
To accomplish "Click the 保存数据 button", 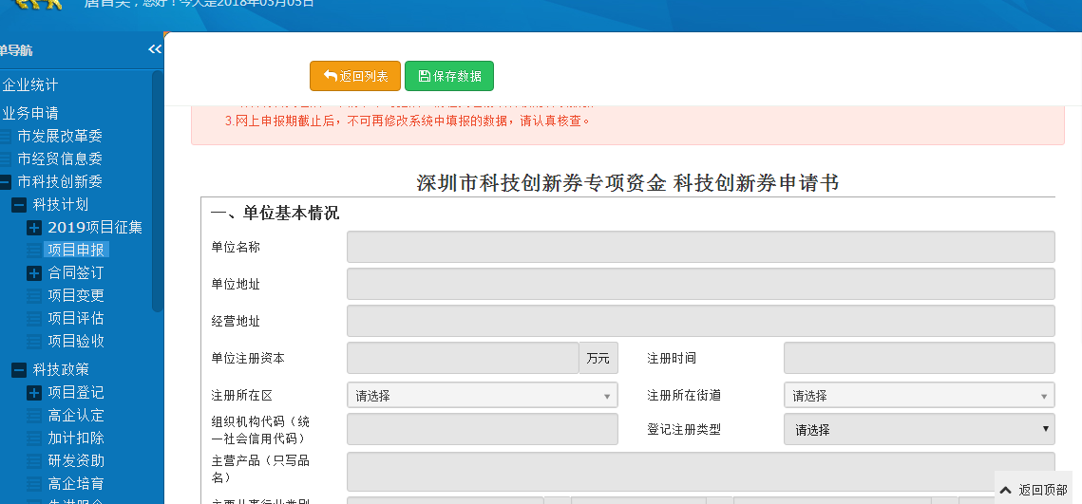I will coord(449,76).
